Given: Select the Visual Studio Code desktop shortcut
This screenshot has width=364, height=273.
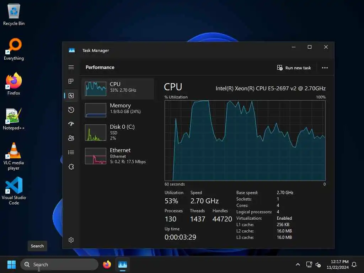Looking at the screenshot, I should (x=14, y=191).
